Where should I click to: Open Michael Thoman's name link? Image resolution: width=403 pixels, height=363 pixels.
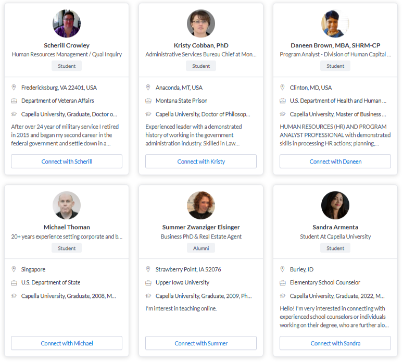(x=67, y=227)
